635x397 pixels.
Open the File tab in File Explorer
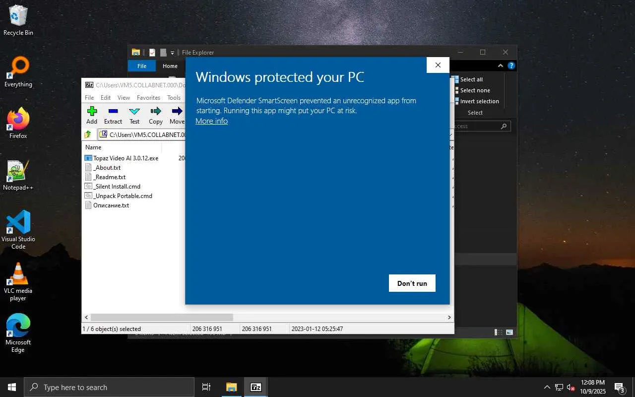click(142, 66)
